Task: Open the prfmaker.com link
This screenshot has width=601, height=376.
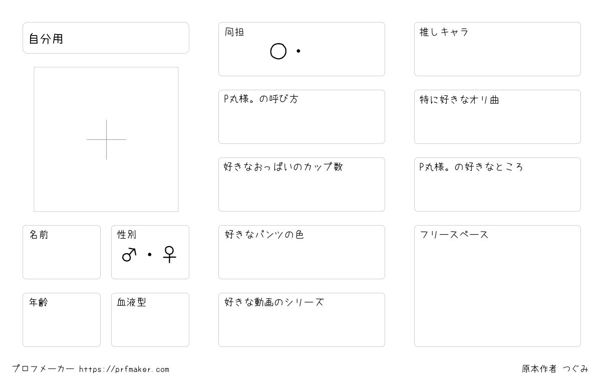Action: pos(124,369)
